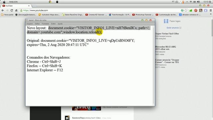
Task: Click the text 'Firefox -- Ctrl+Shift+K'
Action: pyautogui.click(x=44, y=66)
